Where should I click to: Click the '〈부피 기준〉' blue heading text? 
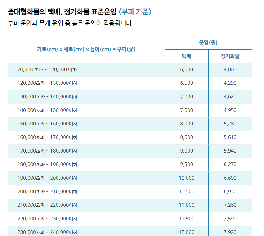[135, 12]
